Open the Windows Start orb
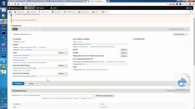Screen dimensions: 195x109 tap(4, 3)
